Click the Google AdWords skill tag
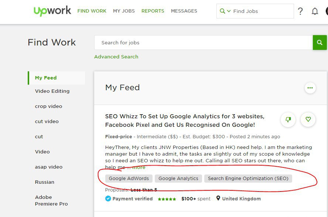Screen dimensions: 328x217 tap(129, 179)
